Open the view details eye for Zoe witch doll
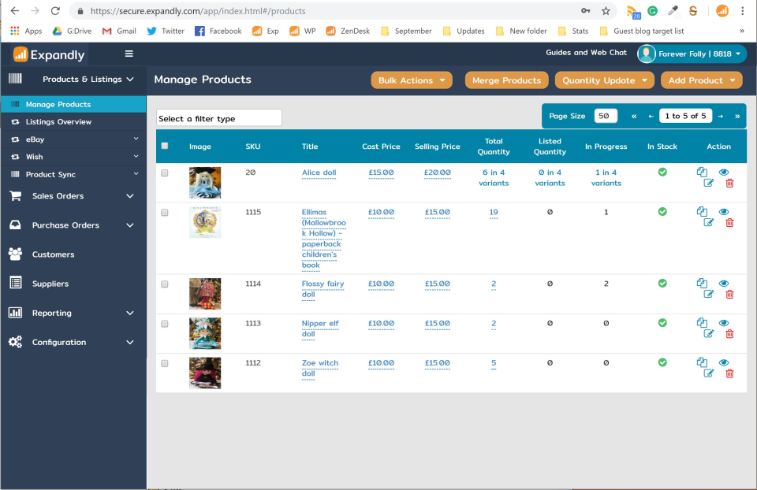Image resolution: width=757 pixels, height=490 pixels. coord(723,362)
